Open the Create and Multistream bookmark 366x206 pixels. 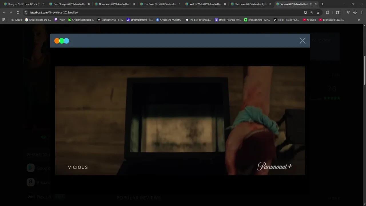tap(169, 20)
